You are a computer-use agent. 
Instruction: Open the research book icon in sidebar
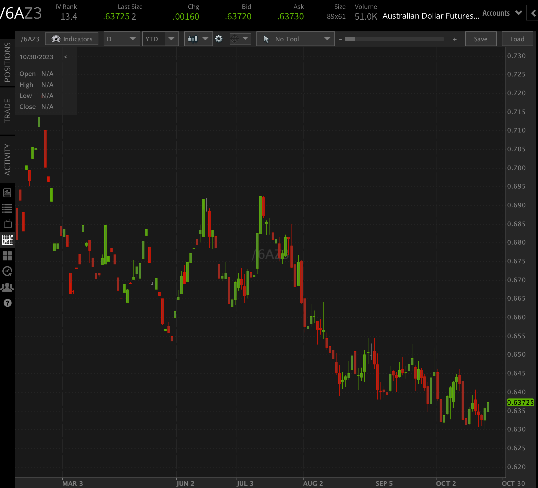tap(7, 192)
